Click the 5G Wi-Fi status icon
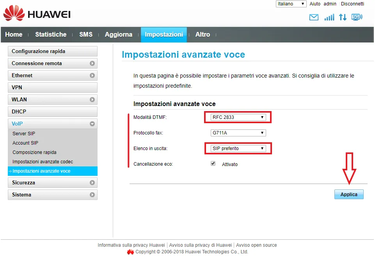Viewport: 375px width, 260px height. [357, 17]
